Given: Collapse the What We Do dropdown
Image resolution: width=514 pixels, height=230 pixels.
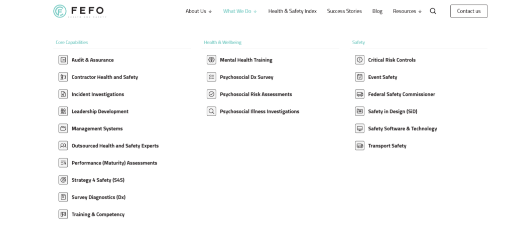Looking at the screenshot, I should (240, 11).
